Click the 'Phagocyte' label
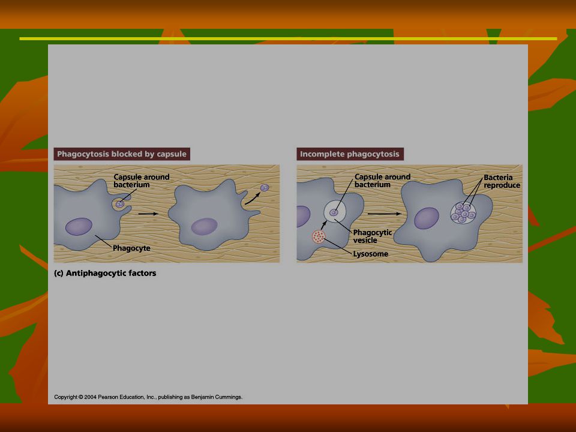This screenshot has width=576, height=432. [131, 248]
